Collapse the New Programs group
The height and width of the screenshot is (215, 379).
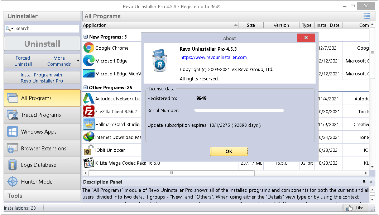coord(86,37)
